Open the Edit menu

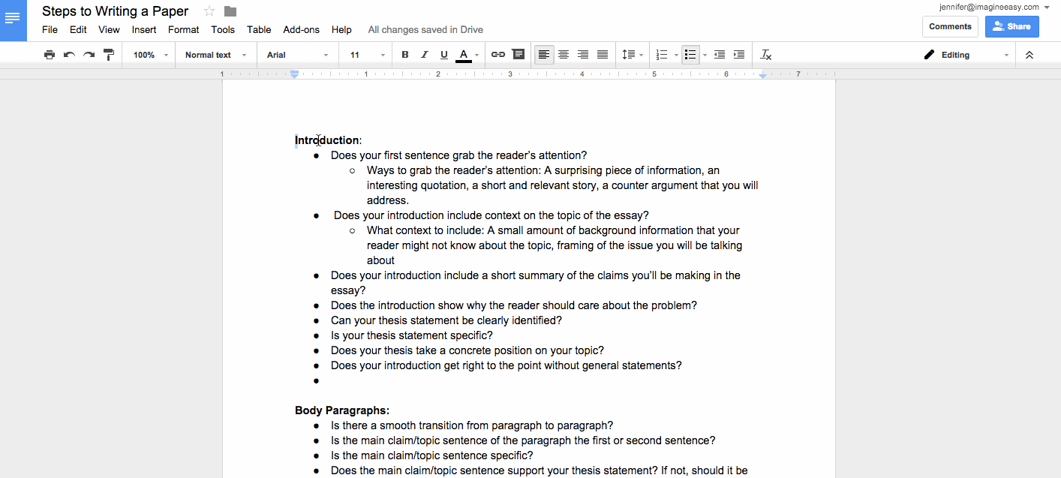point(78,30)
